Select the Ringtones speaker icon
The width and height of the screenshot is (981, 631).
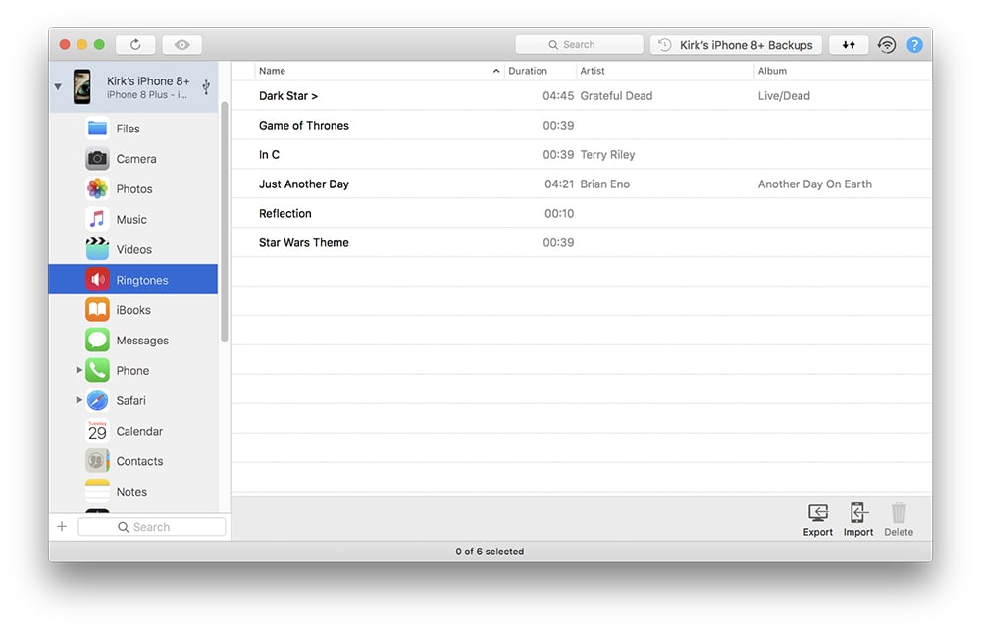tap(97, 280)
